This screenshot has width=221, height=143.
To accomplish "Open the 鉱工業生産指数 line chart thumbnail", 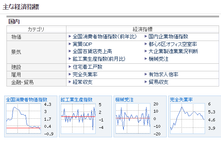I will [x=78, y=118].
